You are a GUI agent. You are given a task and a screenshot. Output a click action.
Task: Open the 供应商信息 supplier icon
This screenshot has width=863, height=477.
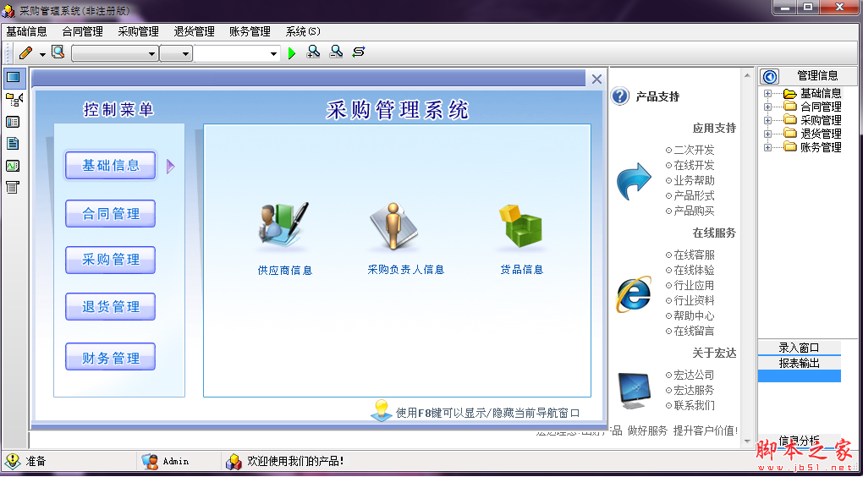coord(283,226)
